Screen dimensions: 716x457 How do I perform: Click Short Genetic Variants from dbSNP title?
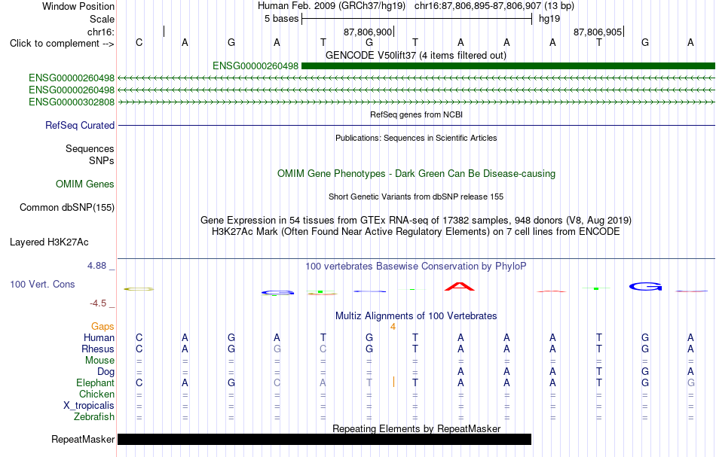(416, 197)
